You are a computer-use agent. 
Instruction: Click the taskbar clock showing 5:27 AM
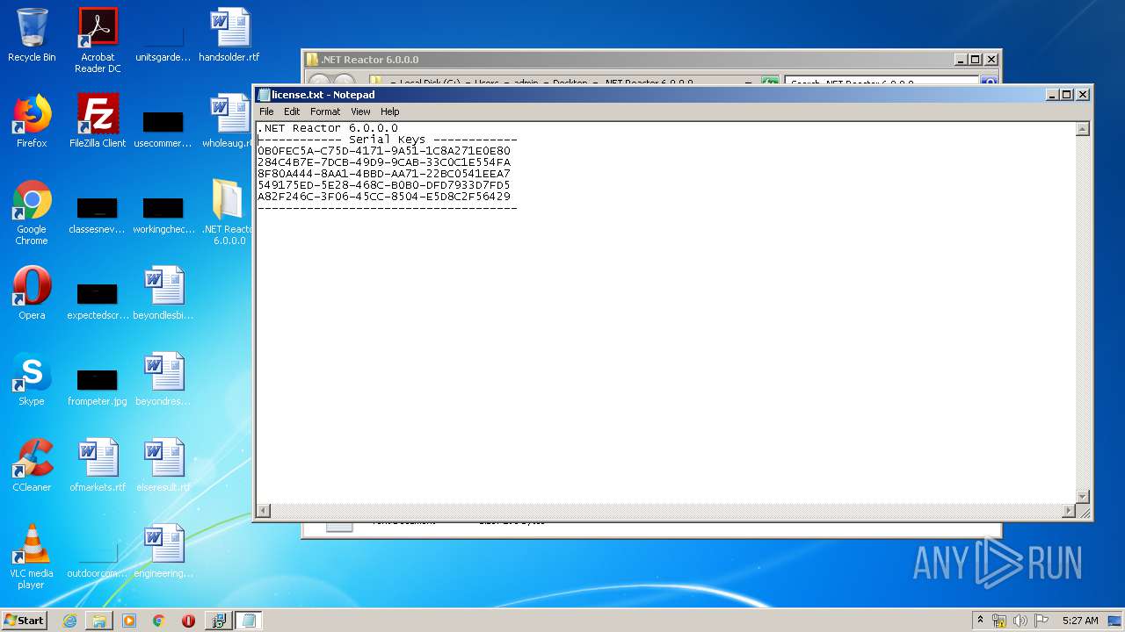coord(1080,621)
